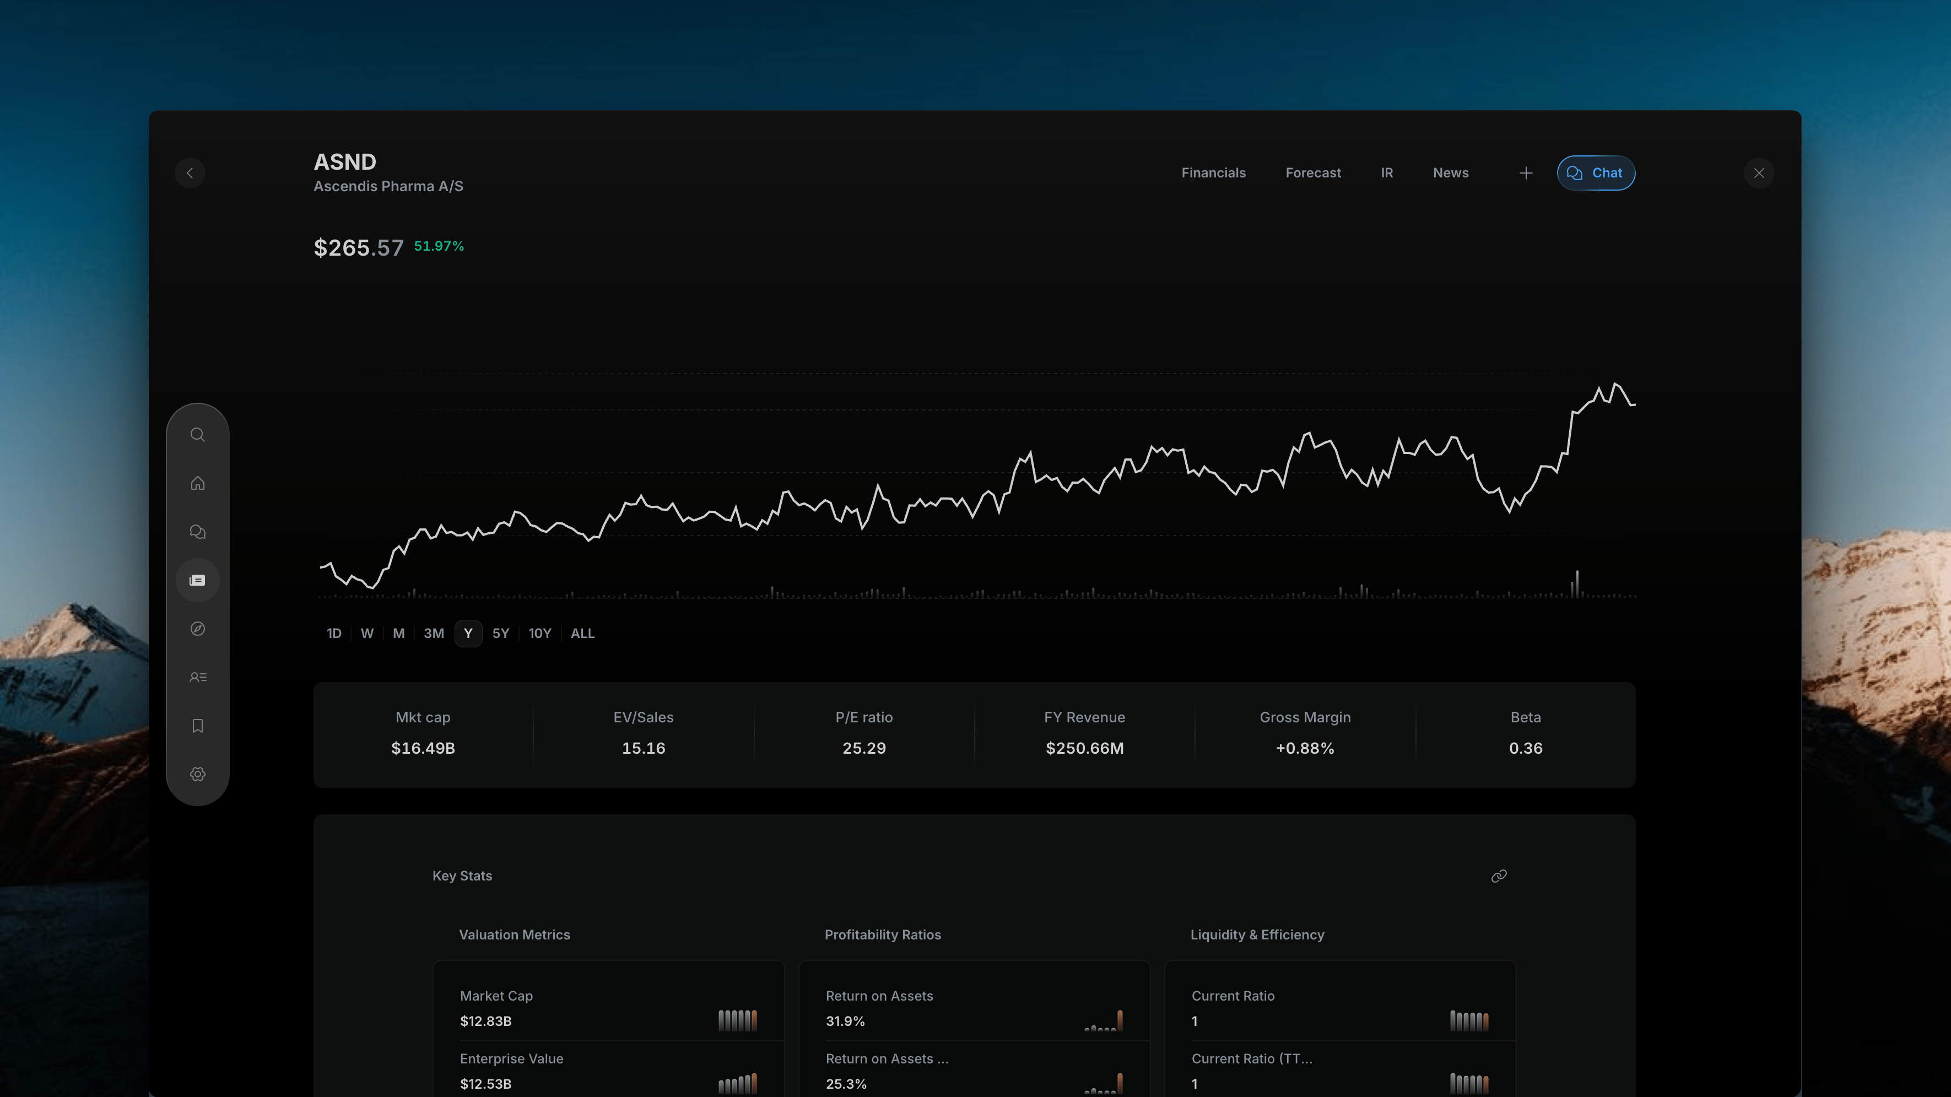Click the Mkt cap $16.49B value
This screenshot has height=1097, width=1951.
423,748
